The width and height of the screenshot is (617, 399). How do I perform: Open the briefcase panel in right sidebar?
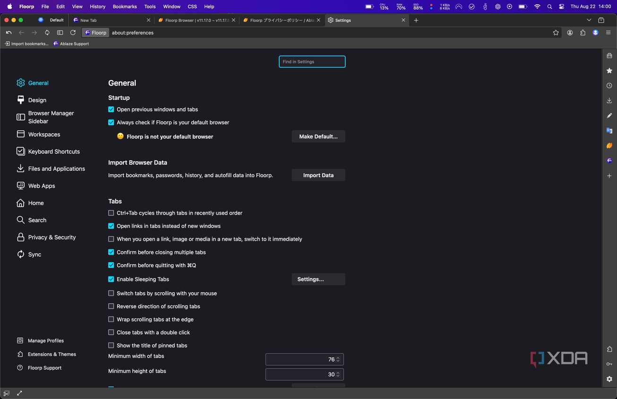pyautogui.click(x=609, y=56)
